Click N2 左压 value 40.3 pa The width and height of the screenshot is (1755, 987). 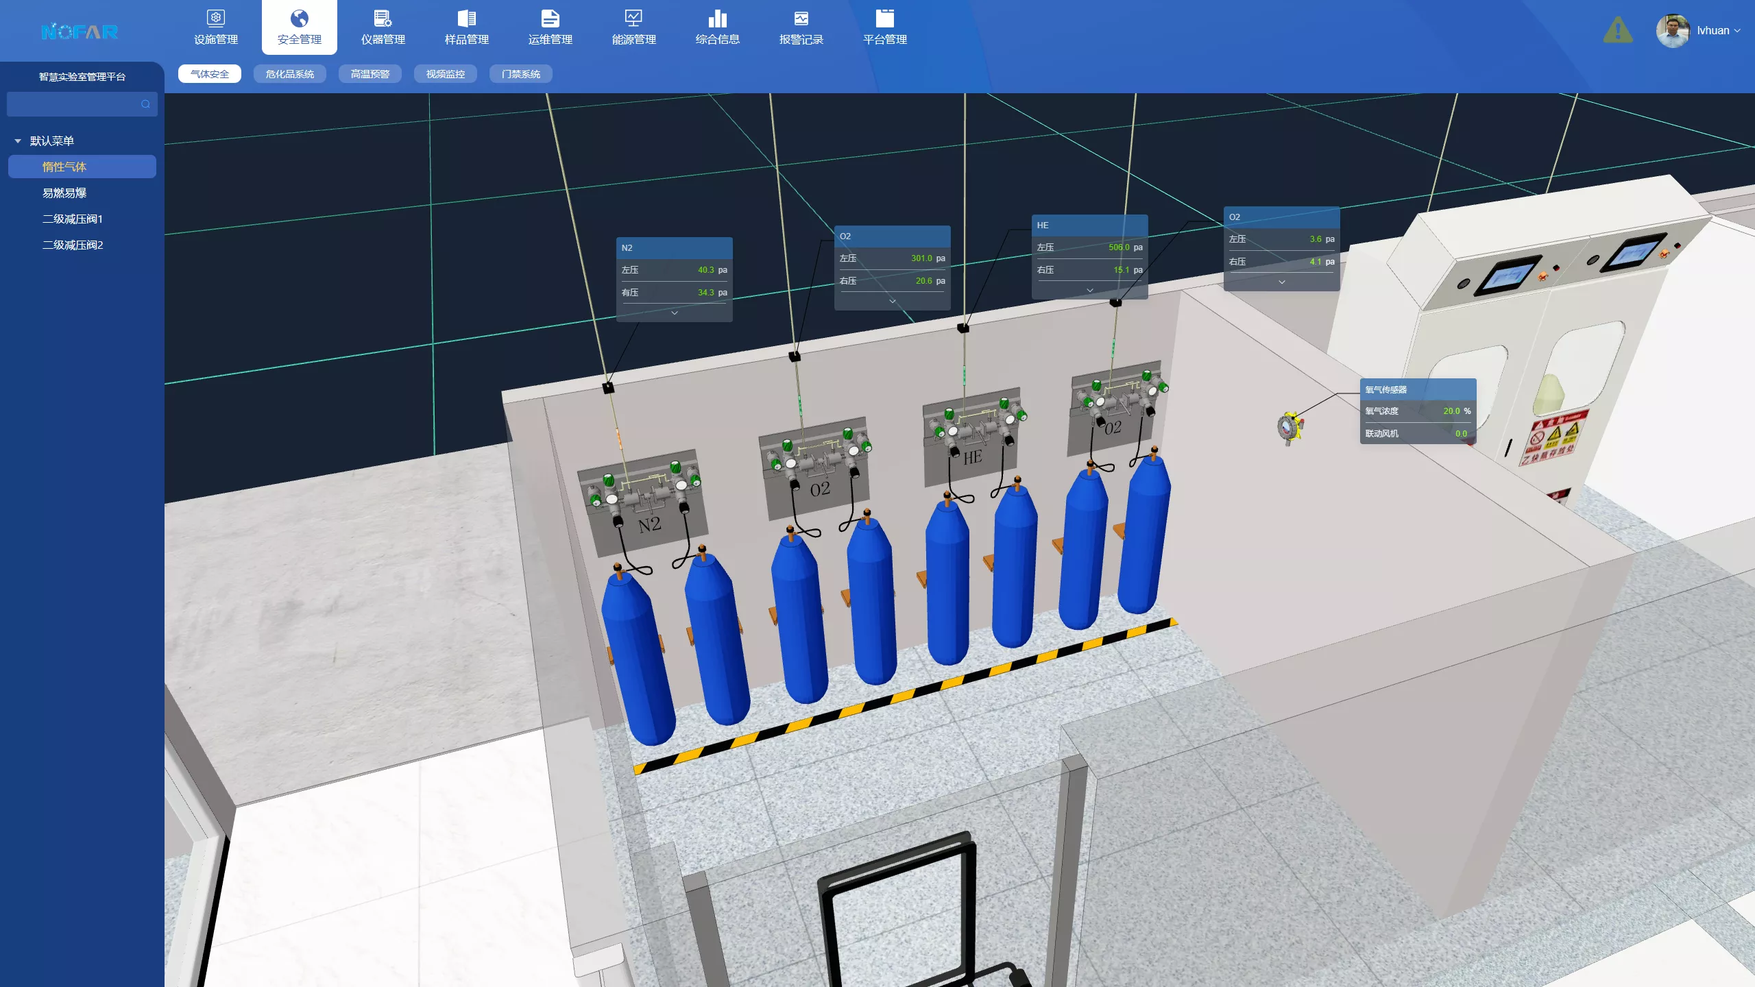712,270
